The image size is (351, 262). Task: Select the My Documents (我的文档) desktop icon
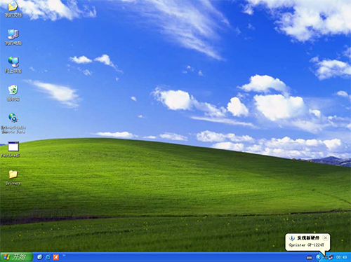point(13,9)
